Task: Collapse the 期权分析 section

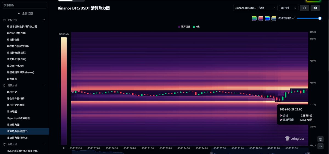Action: (44, 20)
